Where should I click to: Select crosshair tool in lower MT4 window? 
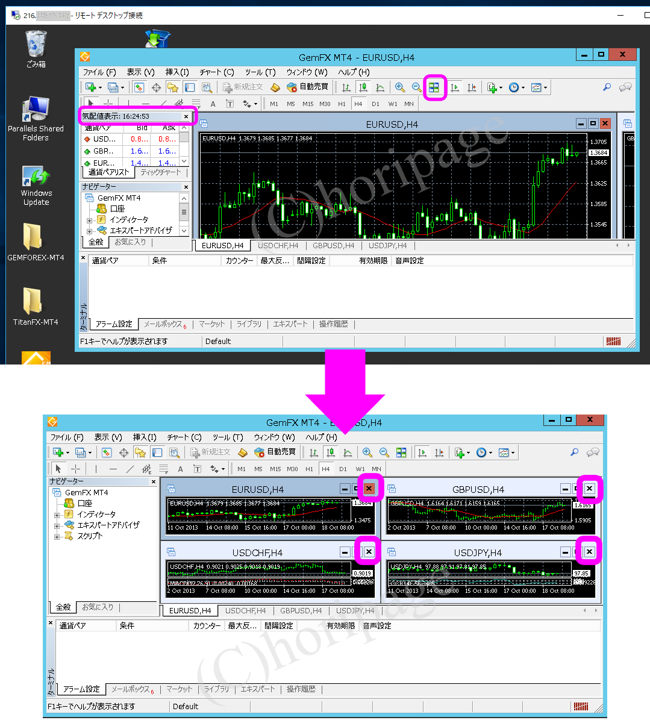coord(75,469)
